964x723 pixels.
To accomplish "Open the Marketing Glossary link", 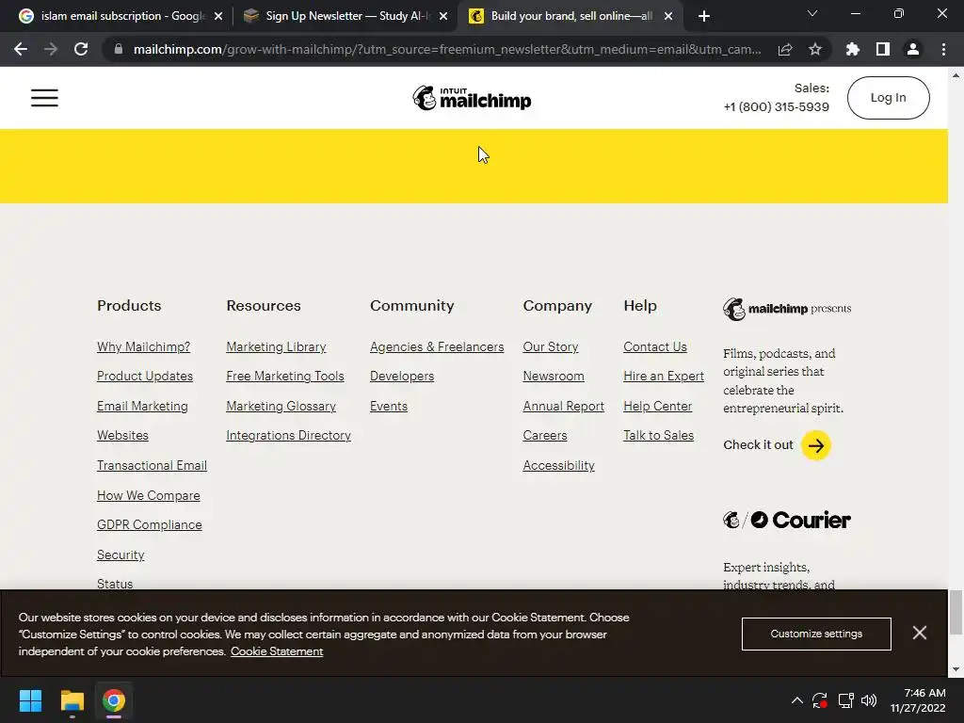I will pyautogui.click(x=281, y=407).
